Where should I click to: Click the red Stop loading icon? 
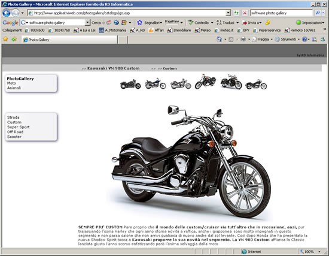click(x=245, y=13)
